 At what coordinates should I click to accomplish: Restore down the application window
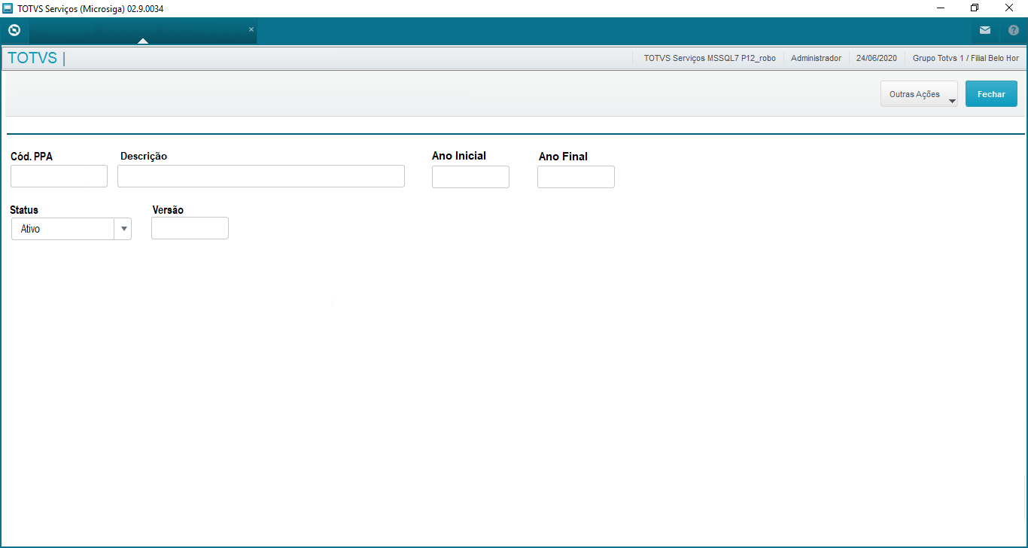[x=975, y=8]
